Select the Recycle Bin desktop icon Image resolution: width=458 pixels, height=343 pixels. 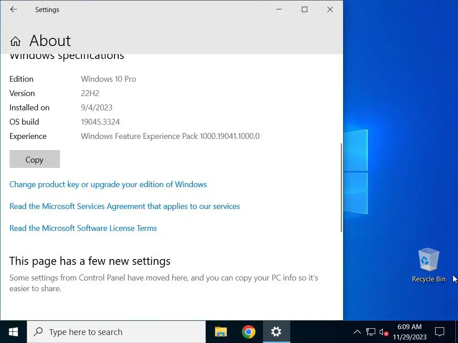[x=428, y=265]
